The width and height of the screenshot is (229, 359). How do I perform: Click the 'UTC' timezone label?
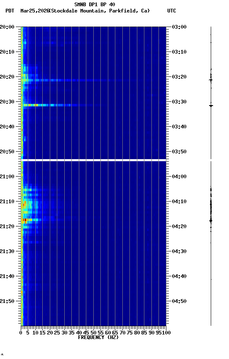[172, 11]
